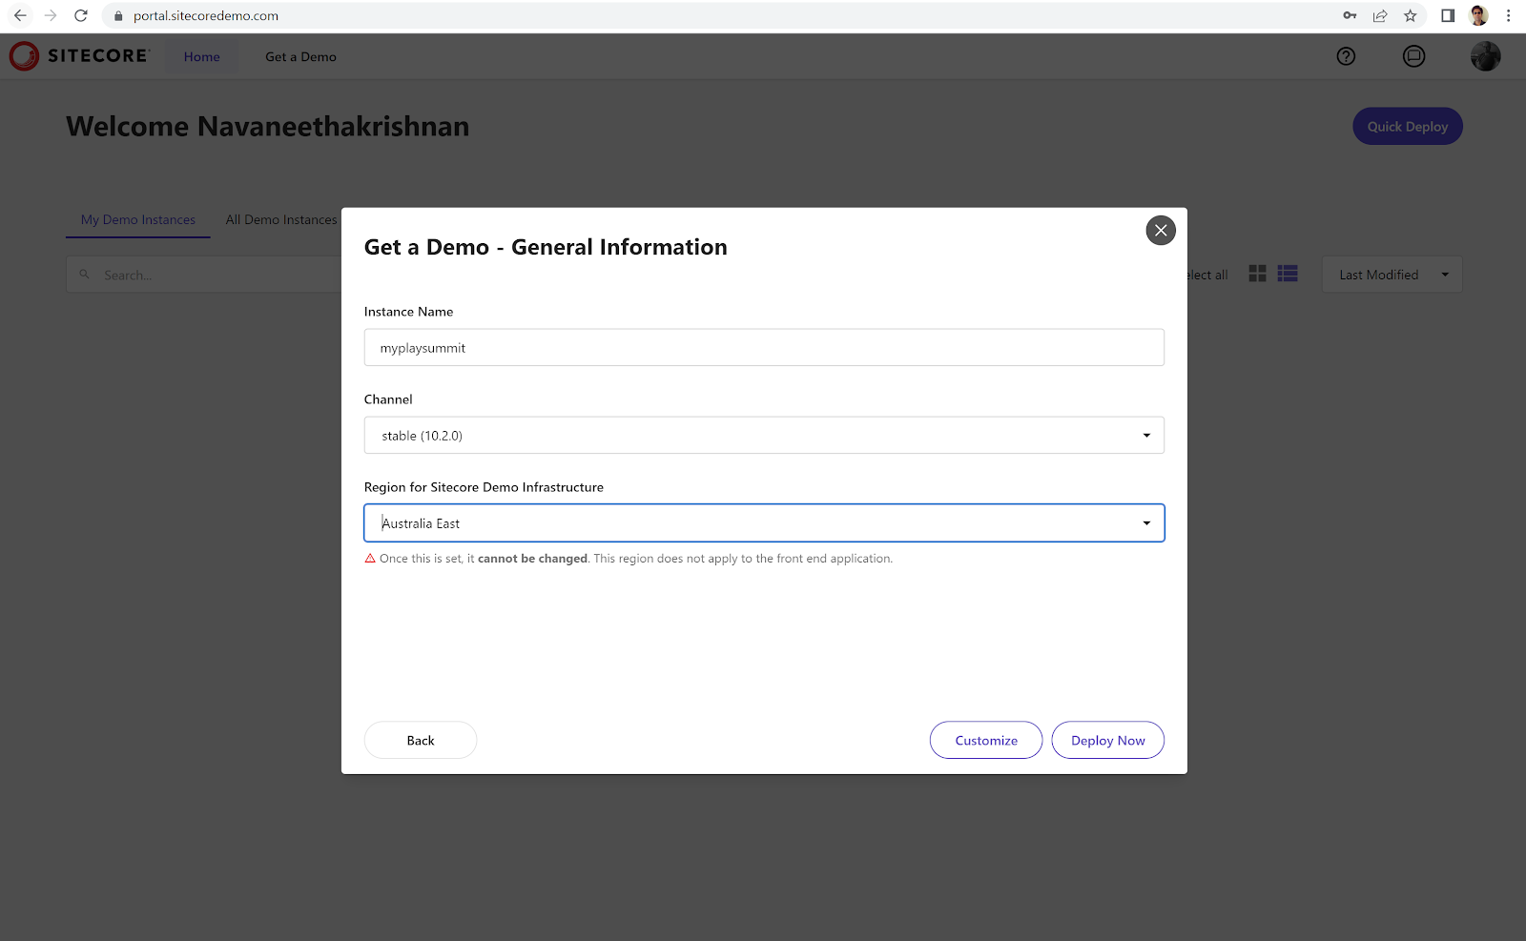Go Back from General Information
The width and height of the screenshot is (1526, 941).
click(x=420, y=741)
